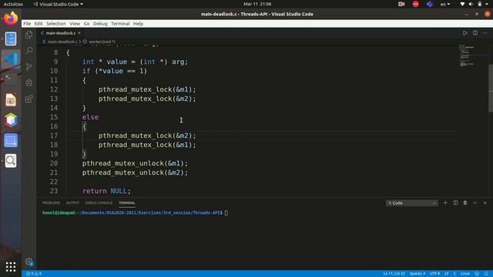Open the Manage gear in activity bar
The height and width of the screenshot is (277, 493).
(x=29, y=262)
